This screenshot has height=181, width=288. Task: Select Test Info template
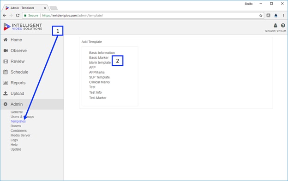[96, 92]
